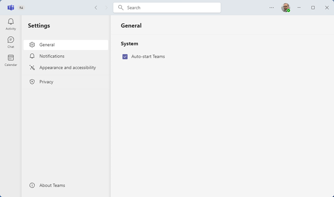
Task: Open the Calendar sidebar icon
Action: point(10,59)
